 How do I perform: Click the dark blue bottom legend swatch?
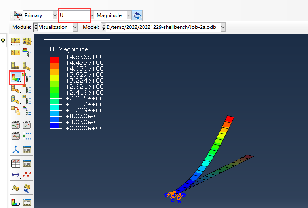point(55,125)
